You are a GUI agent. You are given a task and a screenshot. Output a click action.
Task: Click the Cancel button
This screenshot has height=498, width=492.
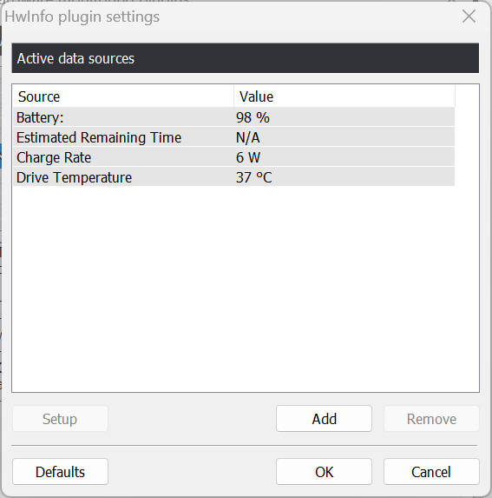tap(431, 472)
